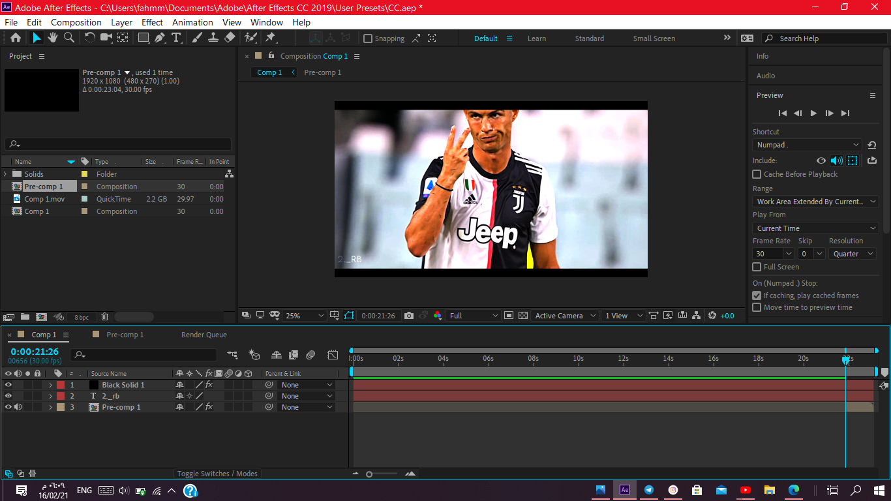Viewport: 891px width, 501px height.
Task: Click the Home icon in the toolbar
Action: [16, 38]
